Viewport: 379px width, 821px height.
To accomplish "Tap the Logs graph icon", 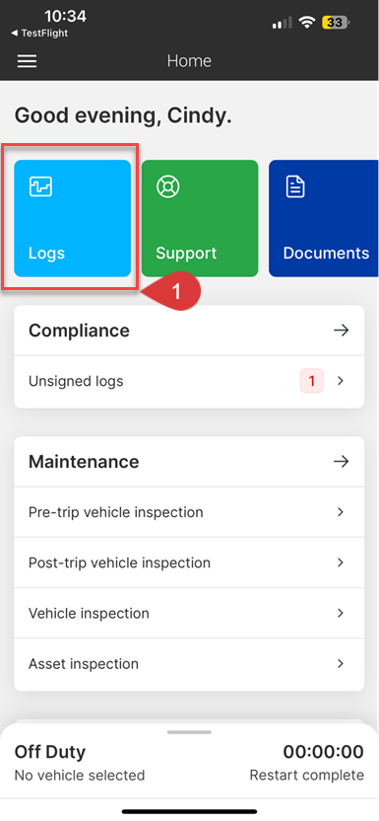I will tap(40, 187).
